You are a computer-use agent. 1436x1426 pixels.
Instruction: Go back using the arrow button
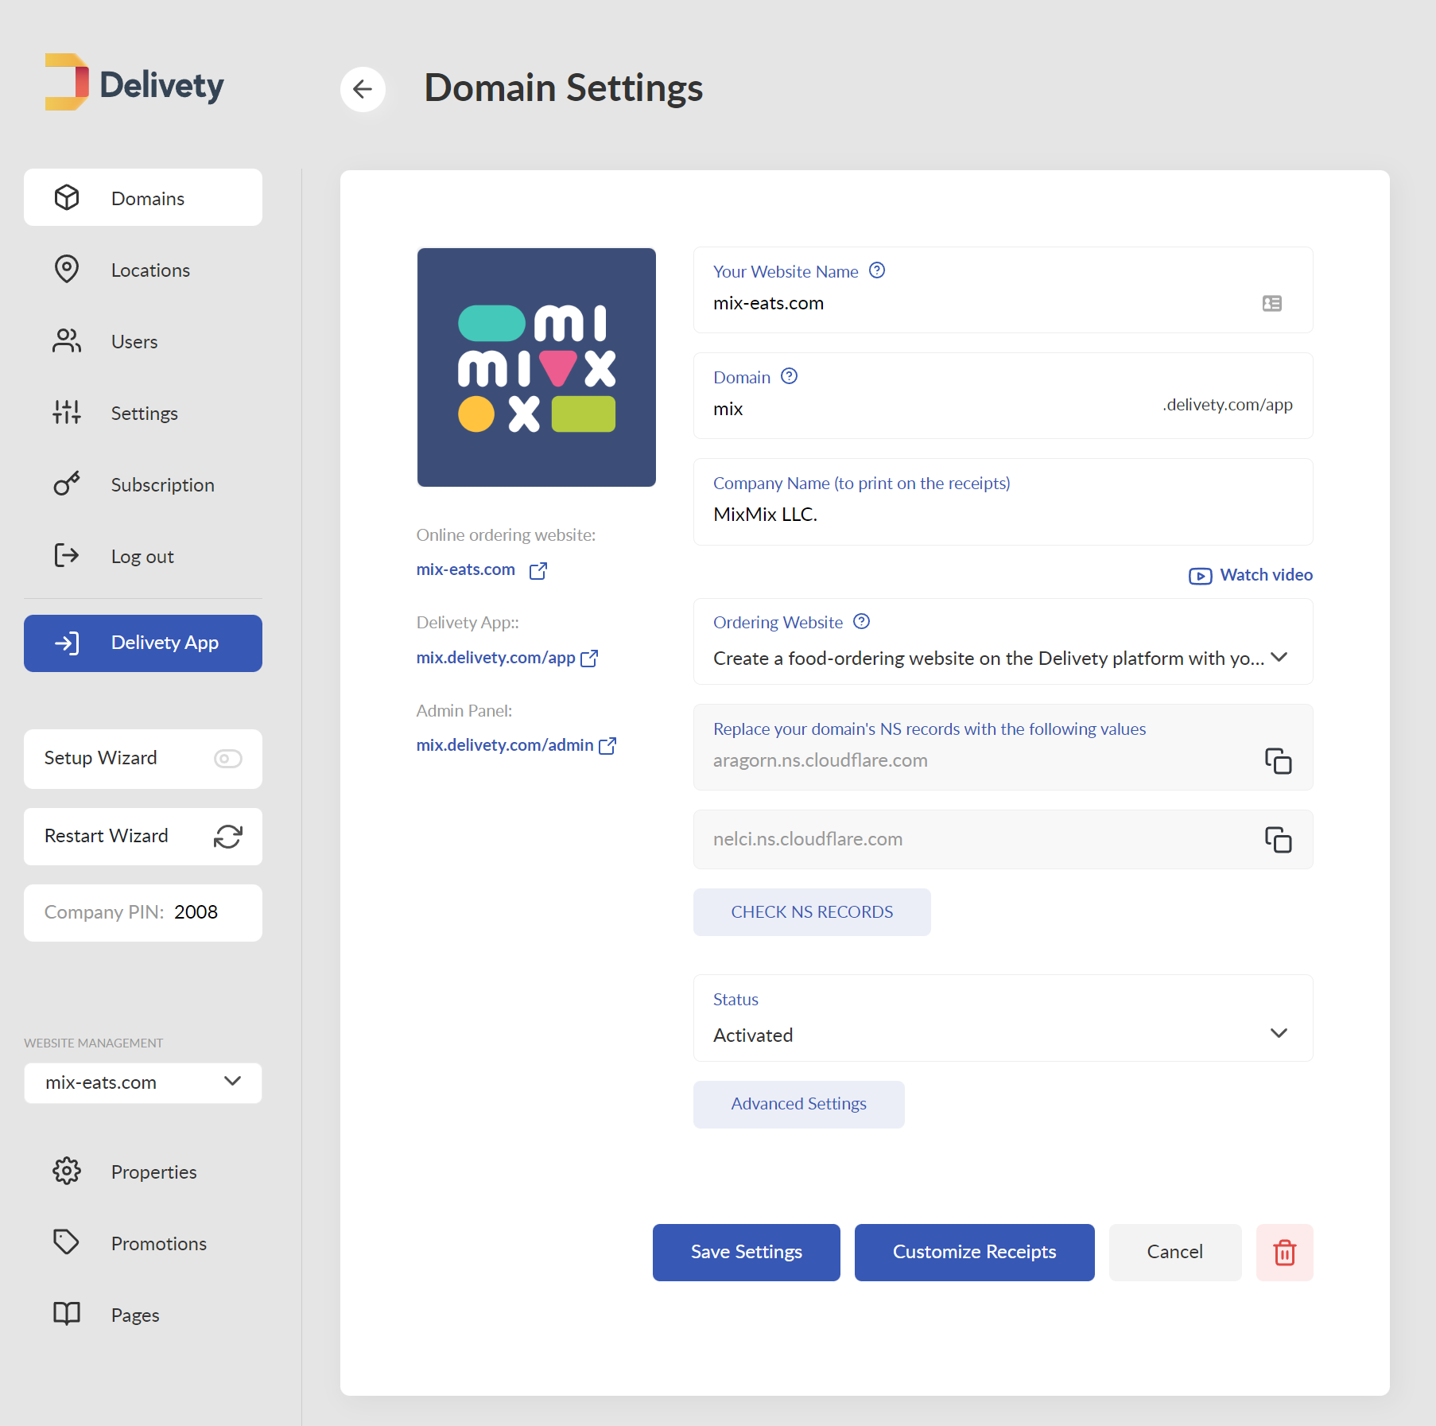pyautogui.click(x=363, y=89)
